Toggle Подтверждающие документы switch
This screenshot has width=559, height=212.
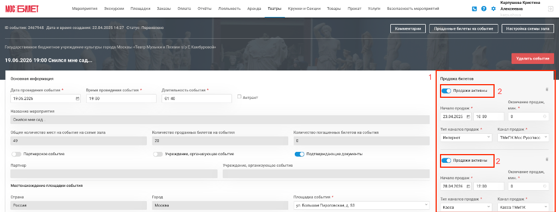click(300, 154)
